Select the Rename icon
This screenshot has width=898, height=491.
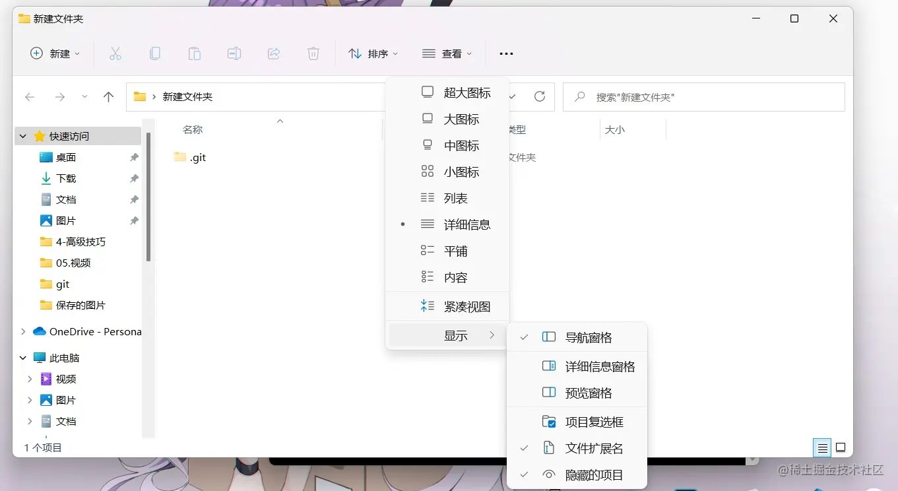(x=234, y=53)
